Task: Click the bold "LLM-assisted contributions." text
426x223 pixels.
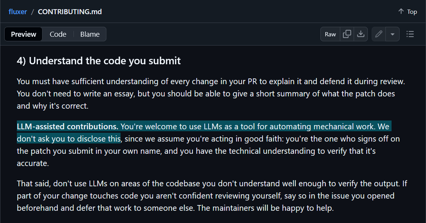Action: coord(67,126)
